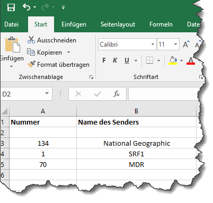Image resolution: width=213 pixels, height=203 pixels.
Task: Select cell containing SRF1
Action: click(x=136, y=154)
